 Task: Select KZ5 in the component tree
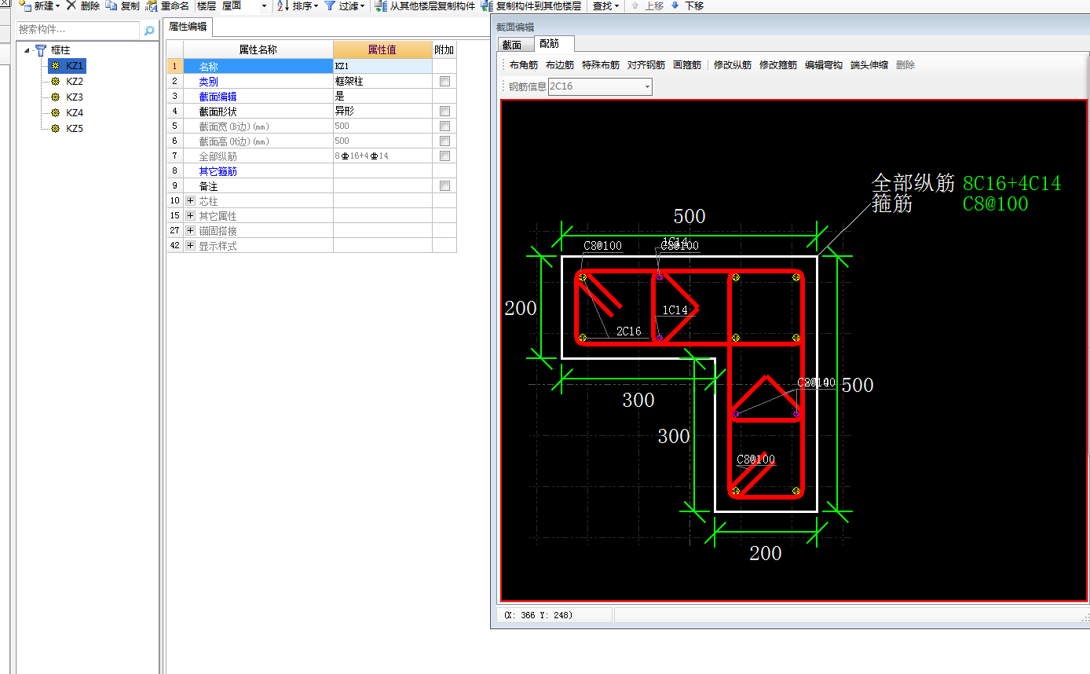click(x=75, y=128)
